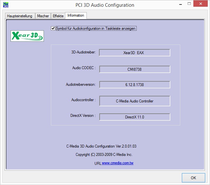The height and width of the screenshot is (185, 210).
Task: Click the PCI 3D Audio Configuration title
Action: click(x=105, y=5)
